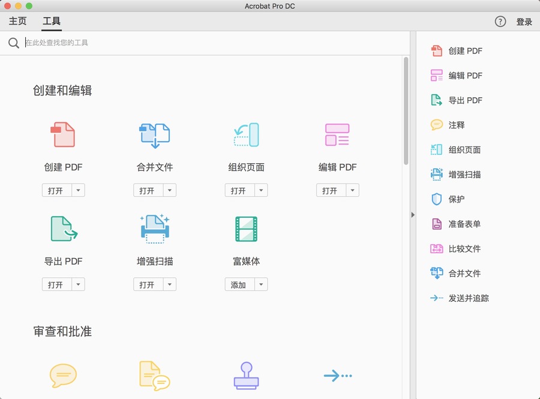Screen dimensions: 540x399
Task: Switch to the 工具 tab
Action: [52, 21]
